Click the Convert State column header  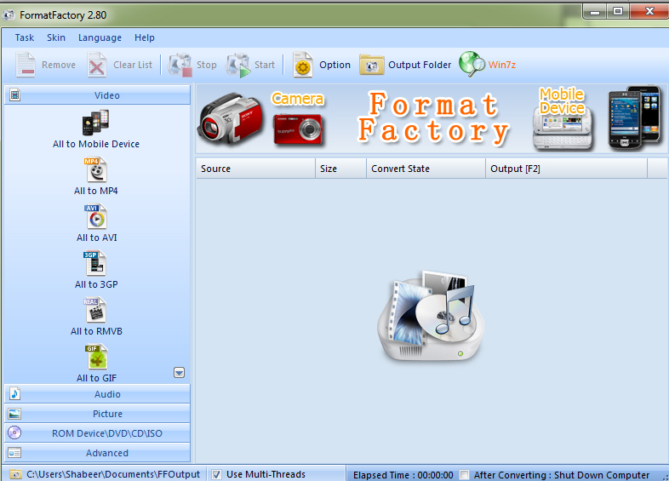(x=426, y=169)
